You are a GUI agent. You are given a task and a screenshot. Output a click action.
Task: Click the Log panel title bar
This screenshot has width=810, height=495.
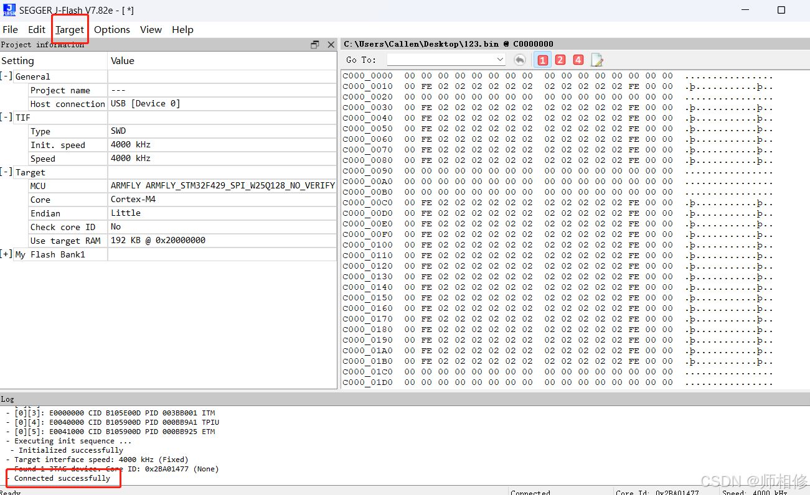tap(405, 399)
